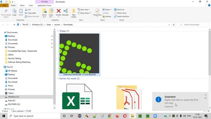
Task: Open Opera from the taskbar
Action: coord(125,116)
